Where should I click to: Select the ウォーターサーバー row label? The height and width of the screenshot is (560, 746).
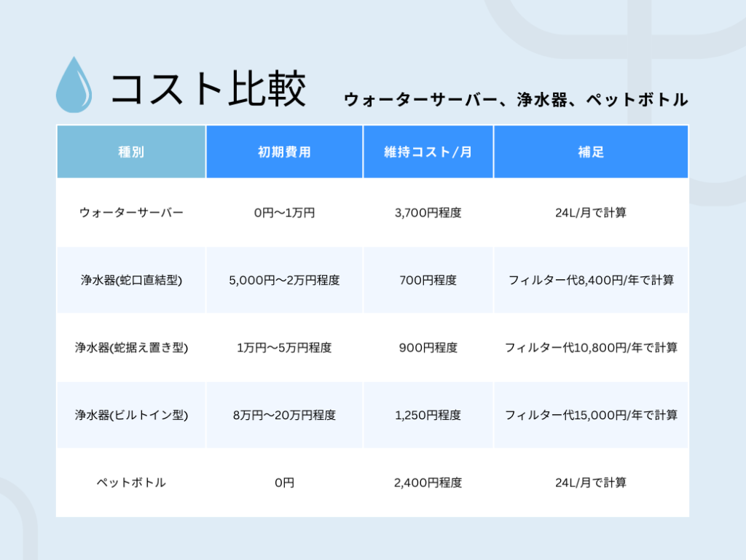click(x=131, y=212)
